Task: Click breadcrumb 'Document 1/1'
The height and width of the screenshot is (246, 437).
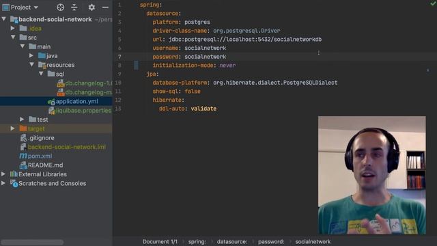Action: [x=160, y=241]
